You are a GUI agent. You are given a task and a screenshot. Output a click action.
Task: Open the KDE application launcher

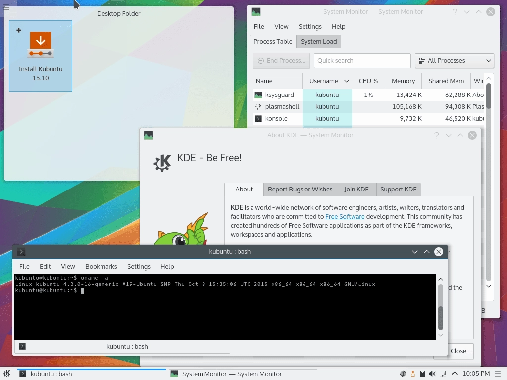(6, 374)
